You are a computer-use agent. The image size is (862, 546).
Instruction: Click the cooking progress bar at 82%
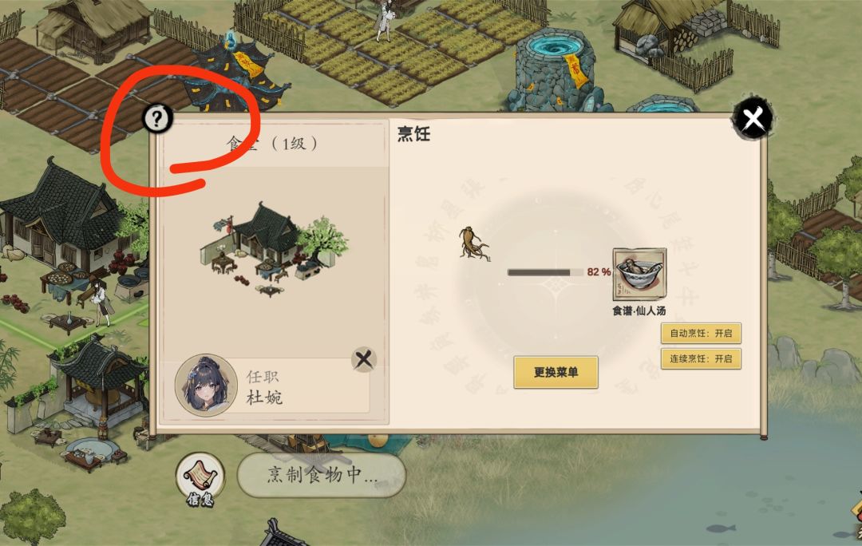[x=545, y=272]
